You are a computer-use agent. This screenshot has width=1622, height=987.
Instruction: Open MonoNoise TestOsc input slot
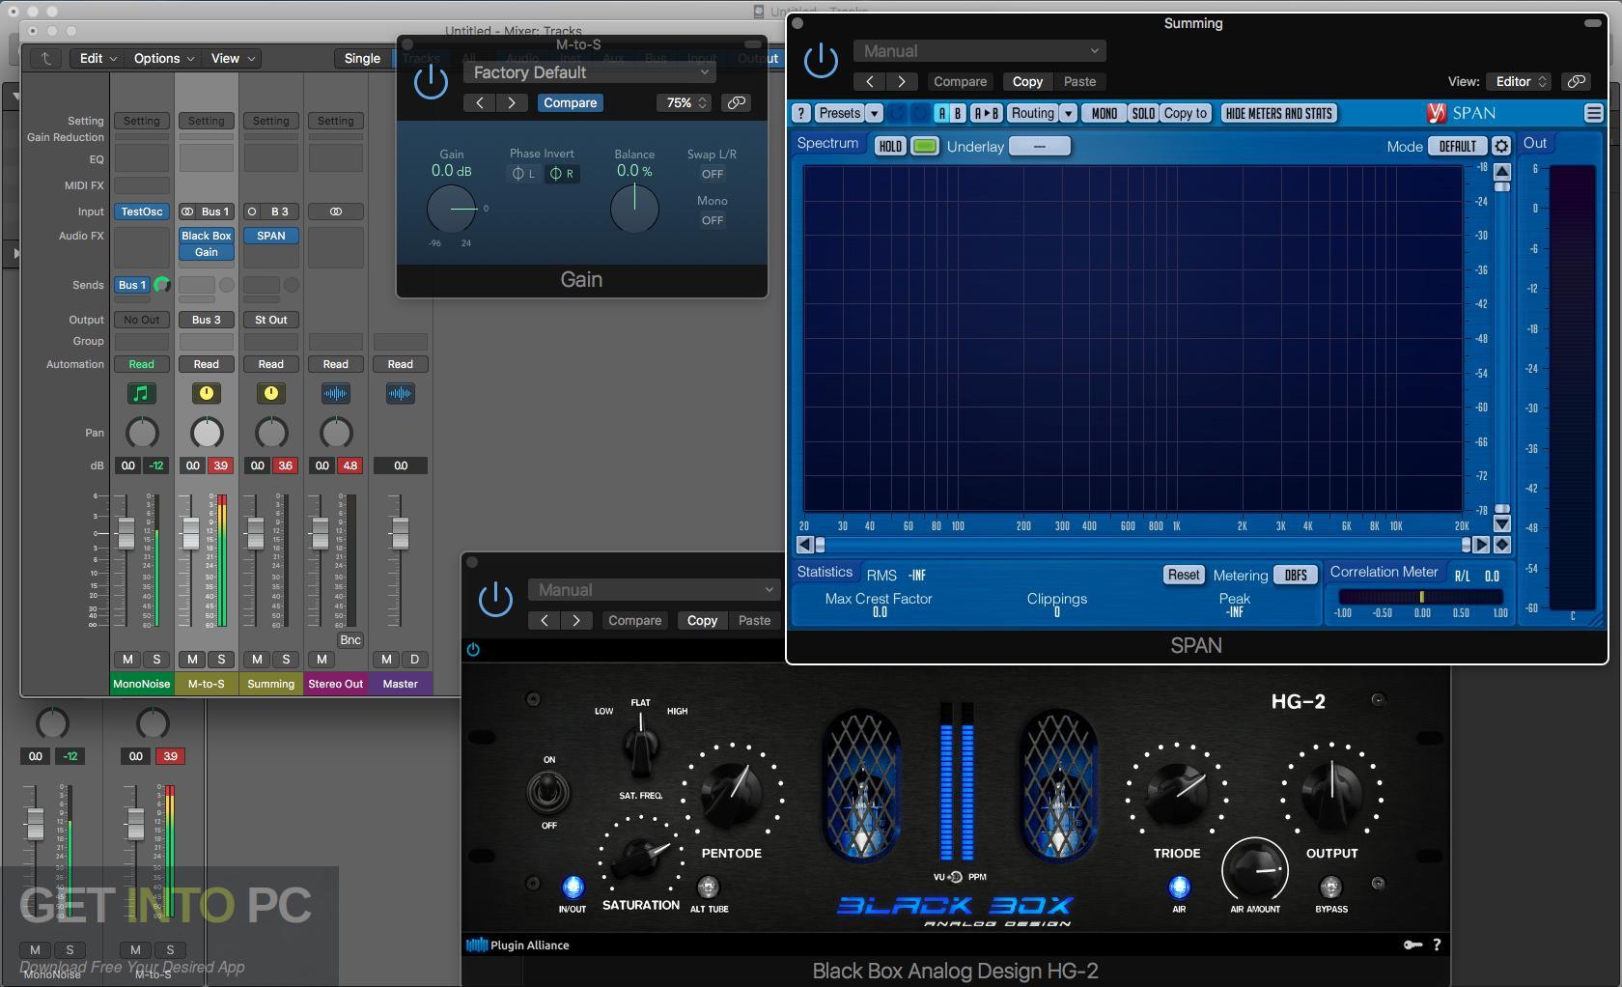[142, 211]
